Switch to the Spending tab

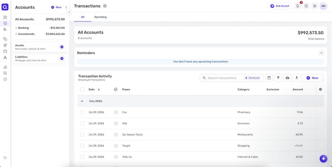pos(101,17)
